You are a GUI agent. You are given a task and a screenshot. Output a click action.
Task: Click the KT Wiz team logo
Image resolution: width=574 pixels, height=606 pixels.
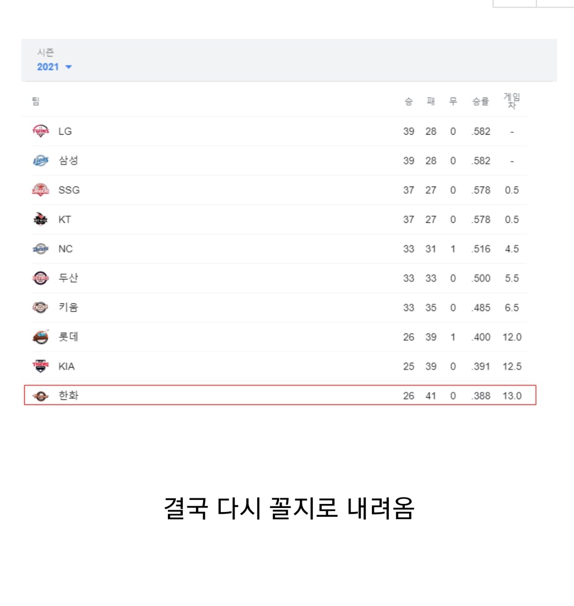click(41, 219)
